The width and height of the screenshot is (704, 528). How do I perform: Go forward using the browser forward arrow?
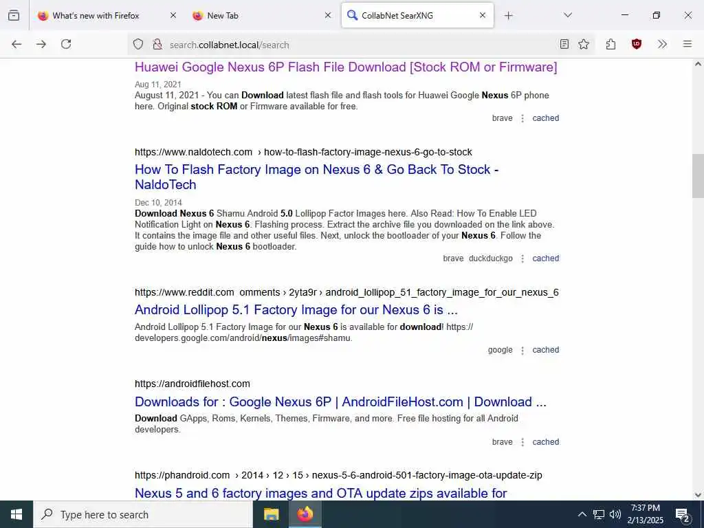[41, 44]
